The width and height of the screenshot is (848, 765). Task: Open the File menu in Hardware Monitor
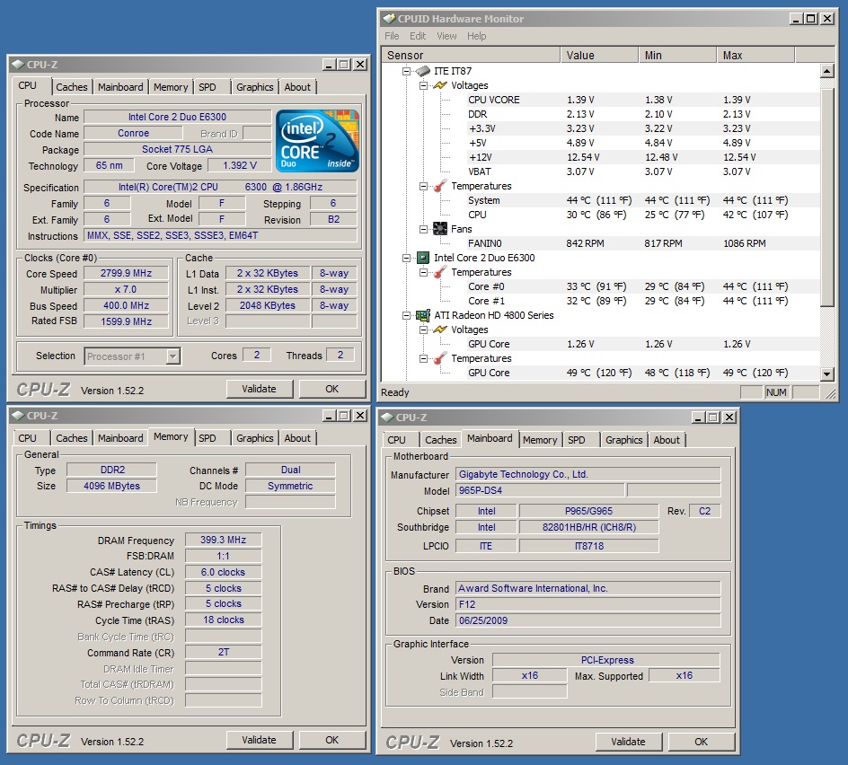[392, 36]
